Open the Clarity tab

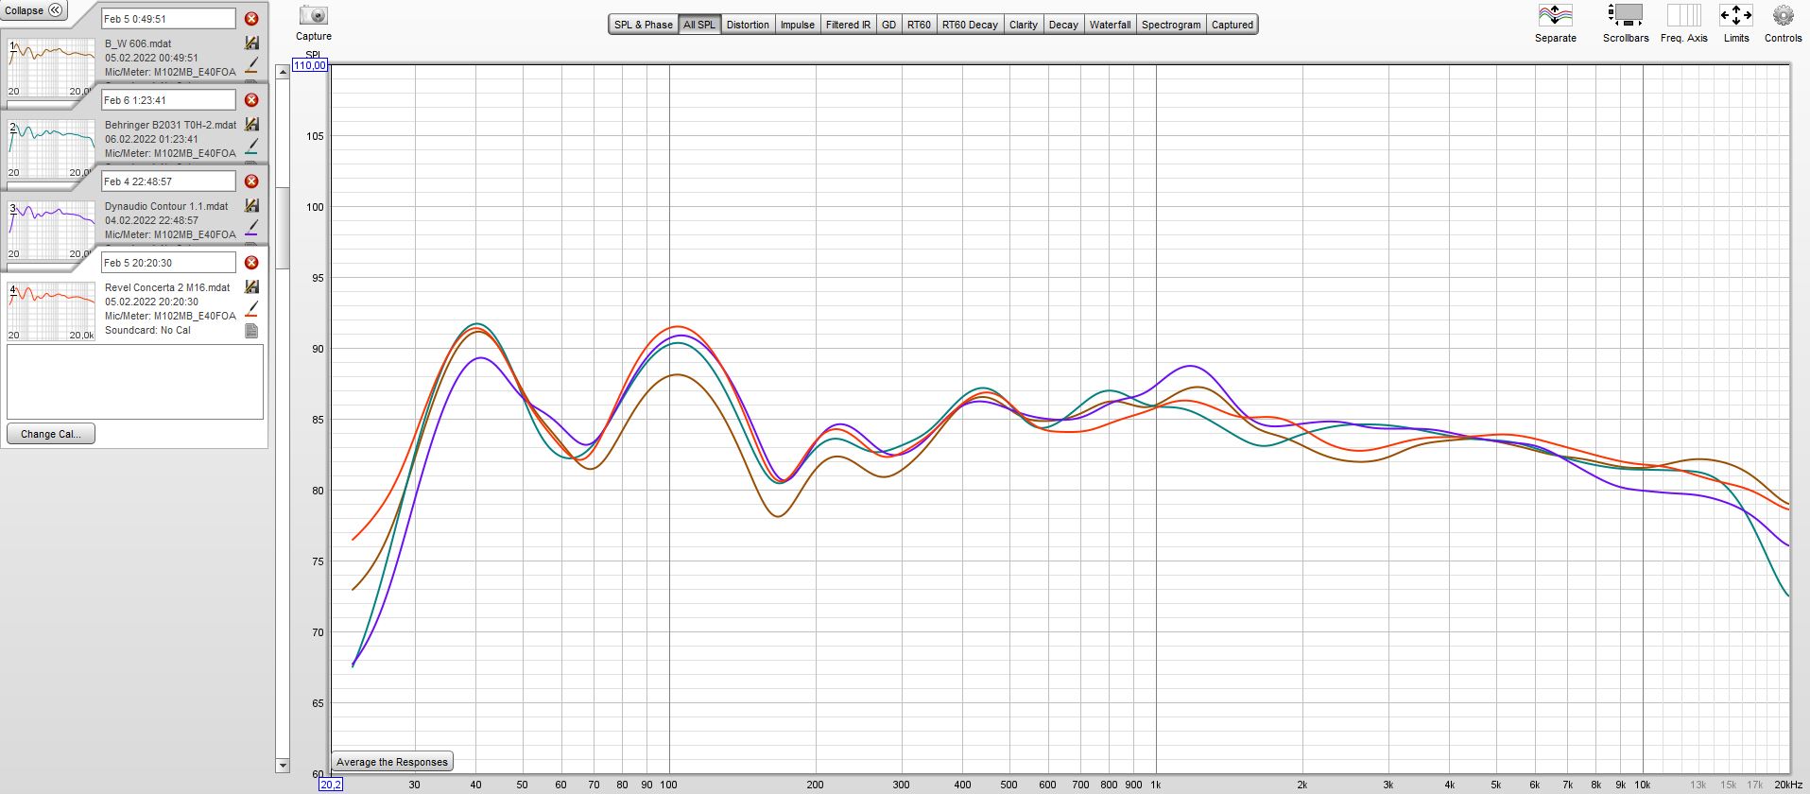1023,25
